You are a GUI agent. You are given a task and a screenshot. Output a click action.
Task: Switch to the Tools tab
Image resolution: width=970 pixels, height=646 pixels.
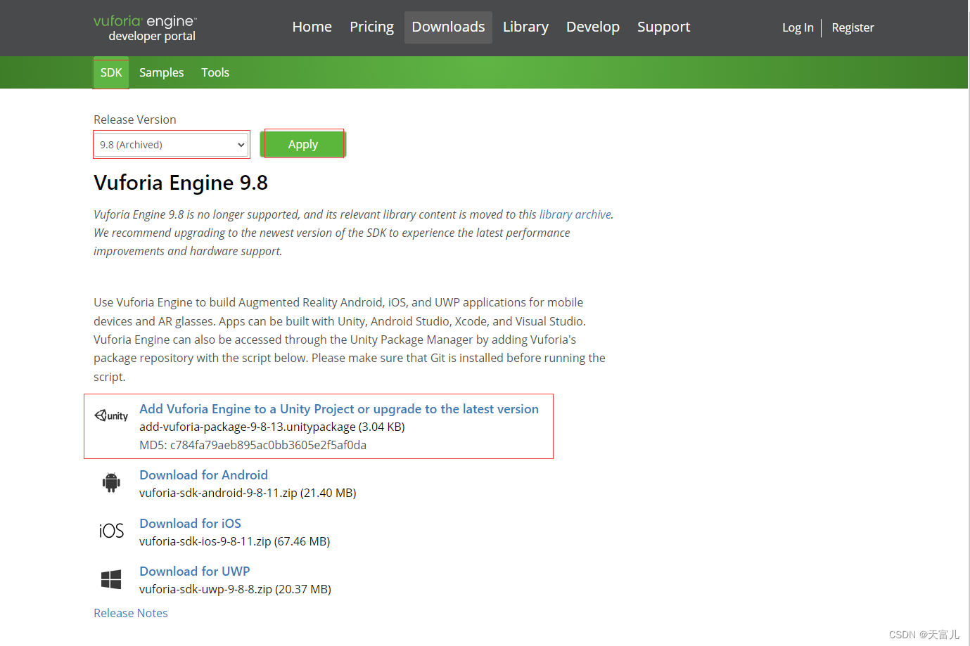tap(215, 72)
